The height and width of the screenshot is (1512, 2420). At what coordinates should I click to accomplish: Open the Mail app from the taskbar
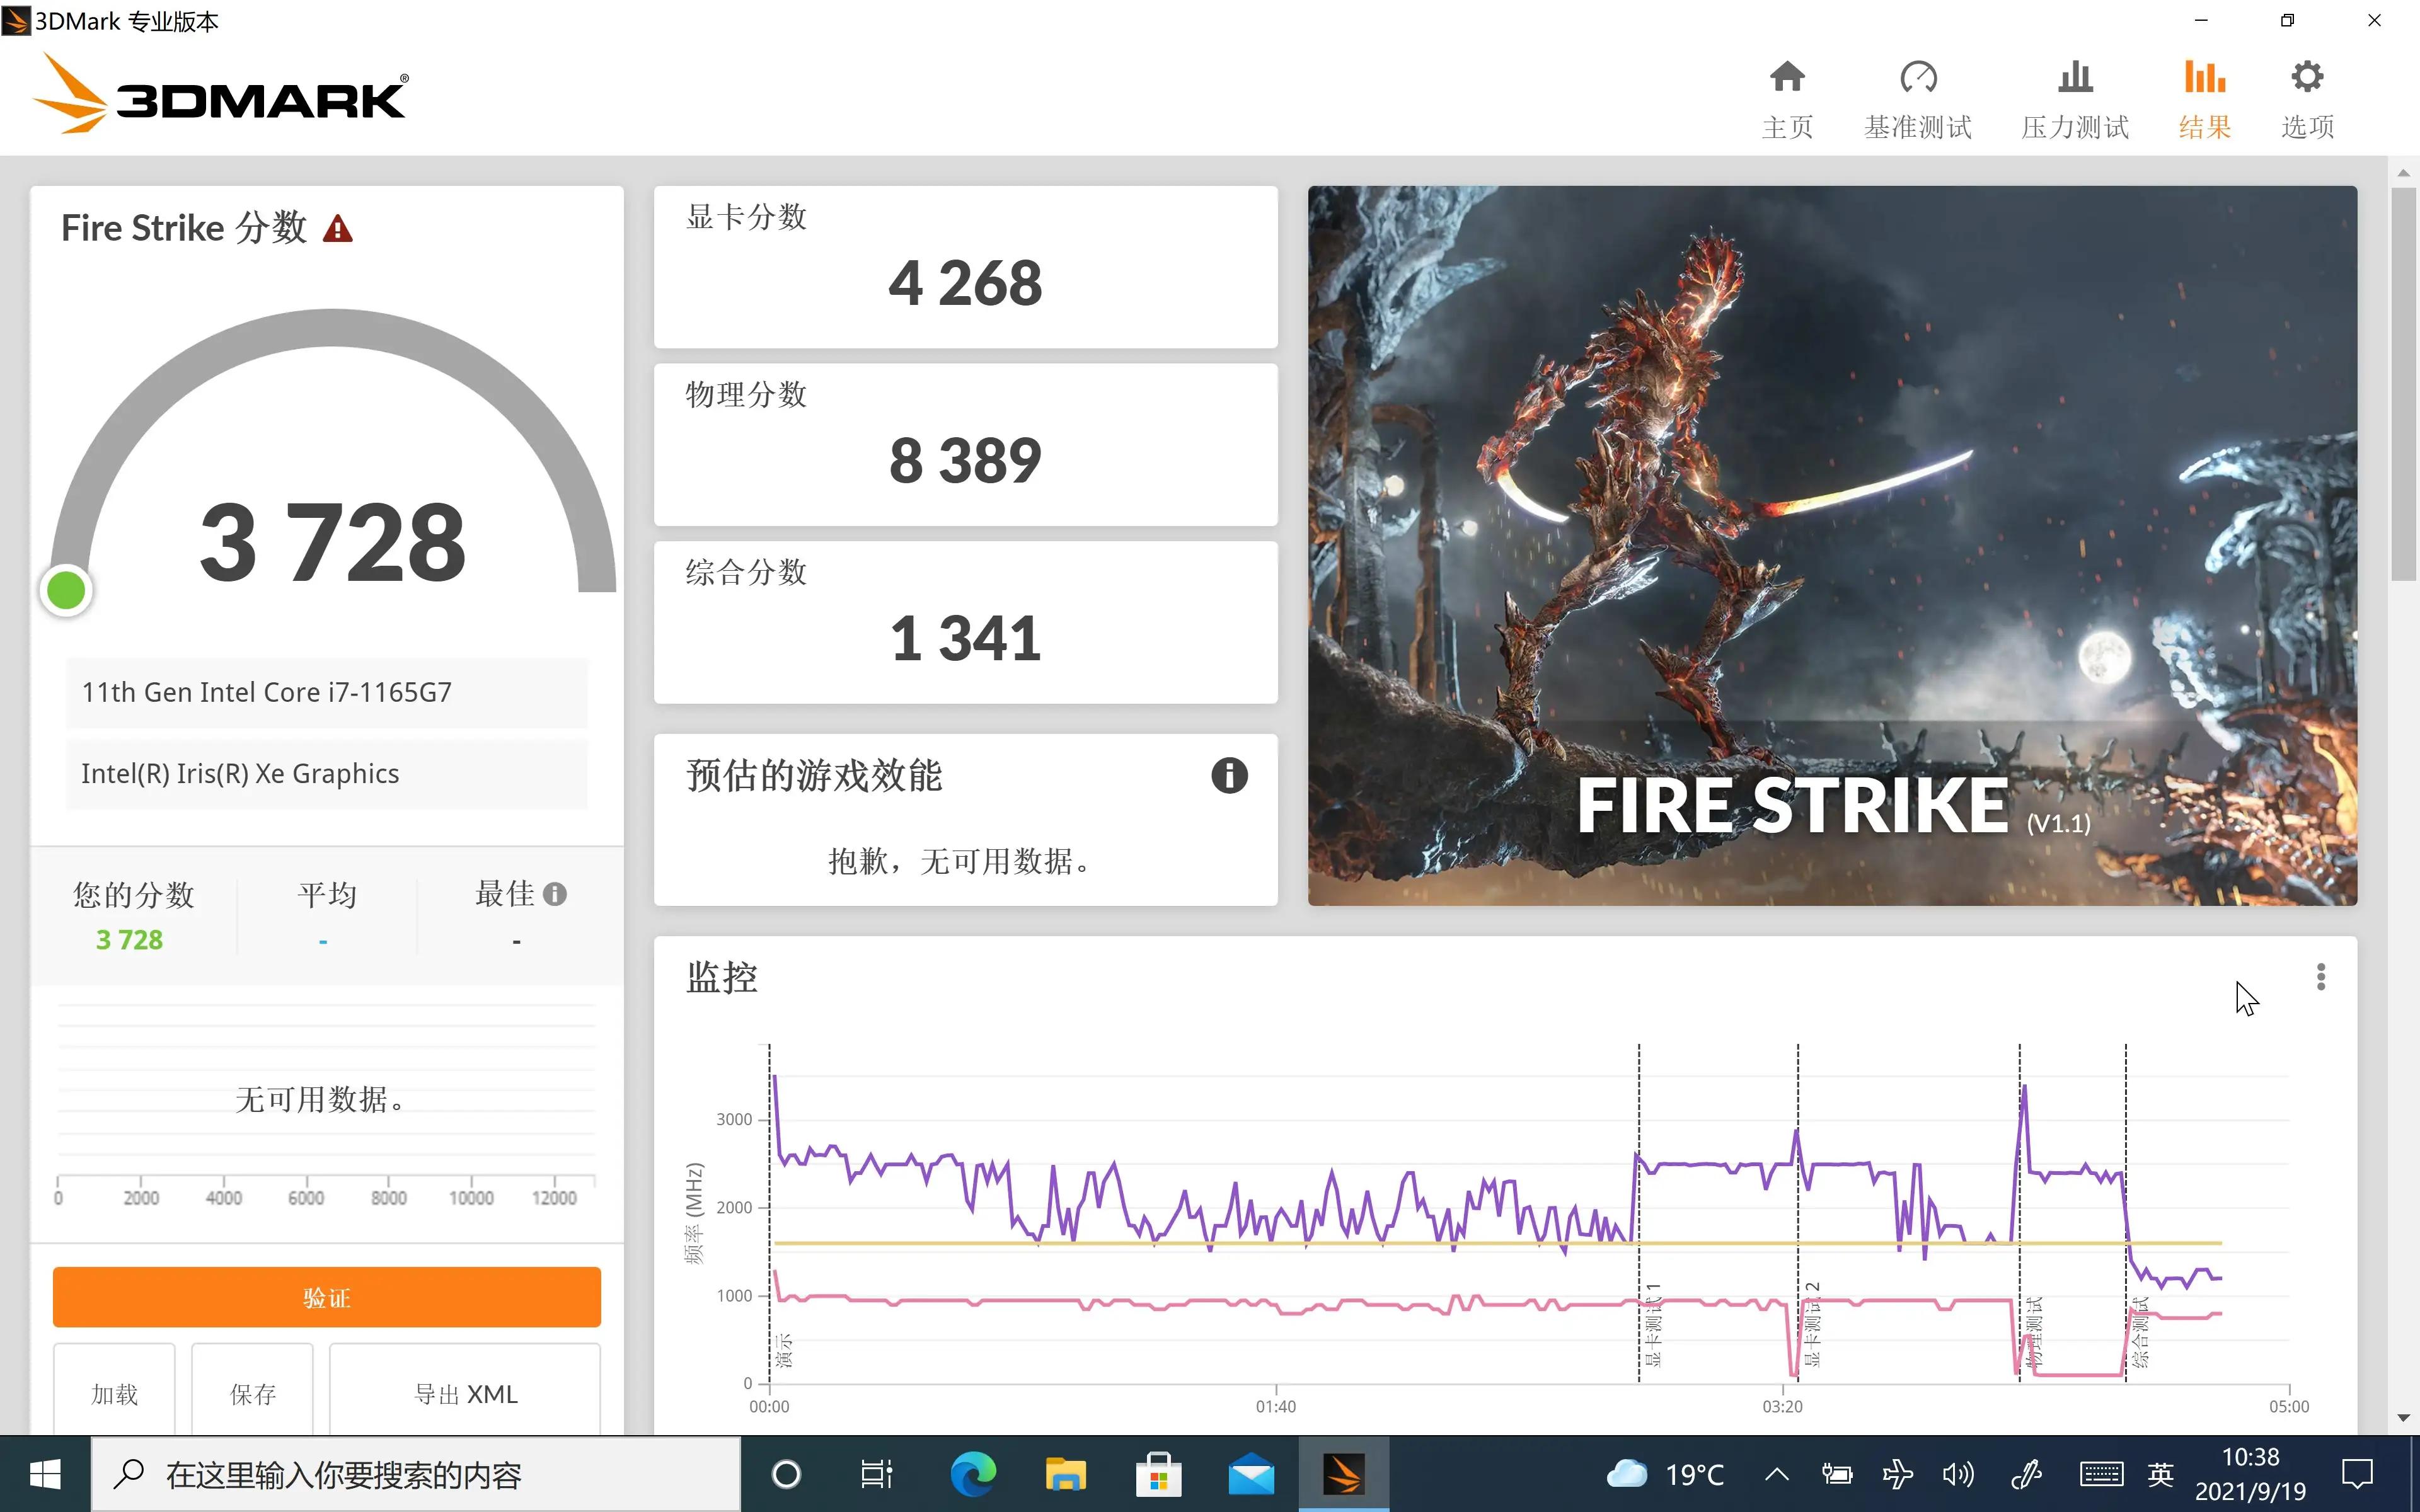(x=1252, y=1474)
